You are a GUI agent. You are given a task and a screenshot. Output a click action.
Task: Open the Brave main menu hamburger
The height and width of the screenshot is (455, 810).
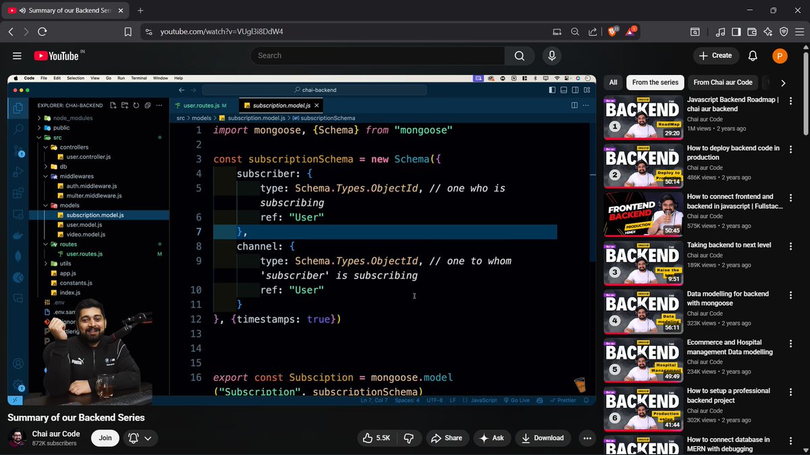(799, 32)
